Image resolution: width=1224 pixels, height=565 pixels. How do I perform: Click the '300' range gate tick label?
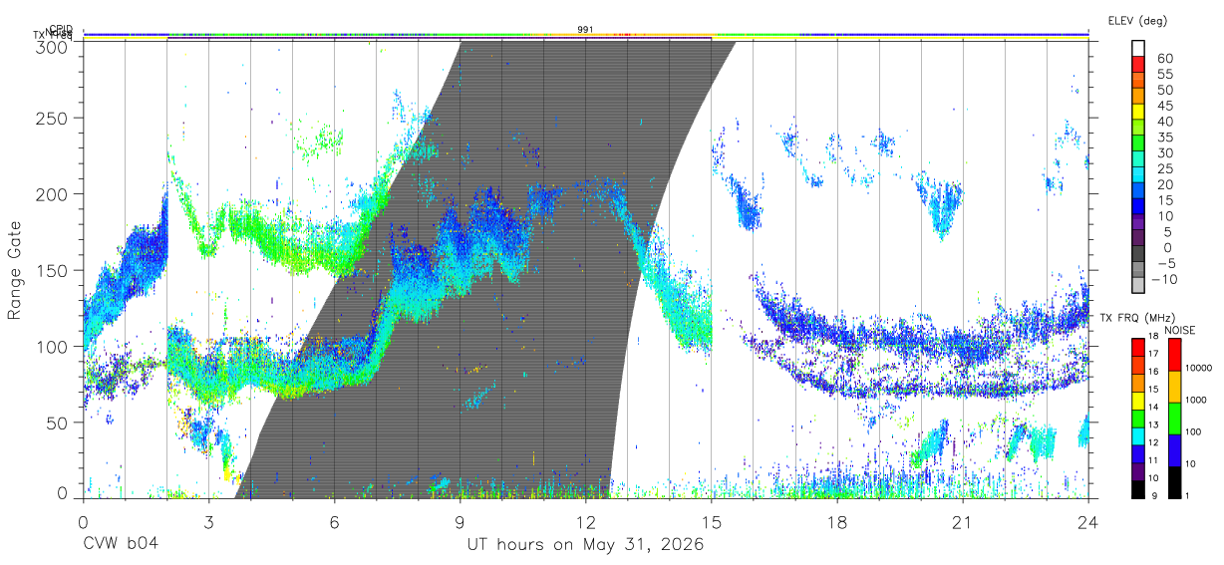point(53,46)
